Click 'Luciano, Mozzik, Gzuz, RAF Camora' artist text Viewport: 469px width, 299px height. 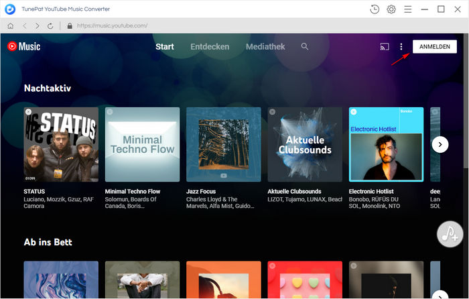[x=59, y=202]
